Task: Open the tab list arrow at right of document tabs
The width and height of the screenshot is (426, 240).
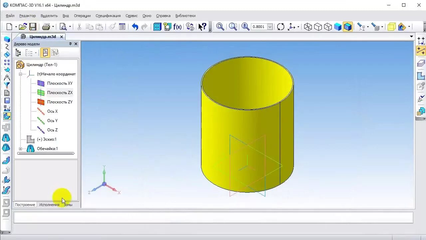Action: (x=411, y=37)
